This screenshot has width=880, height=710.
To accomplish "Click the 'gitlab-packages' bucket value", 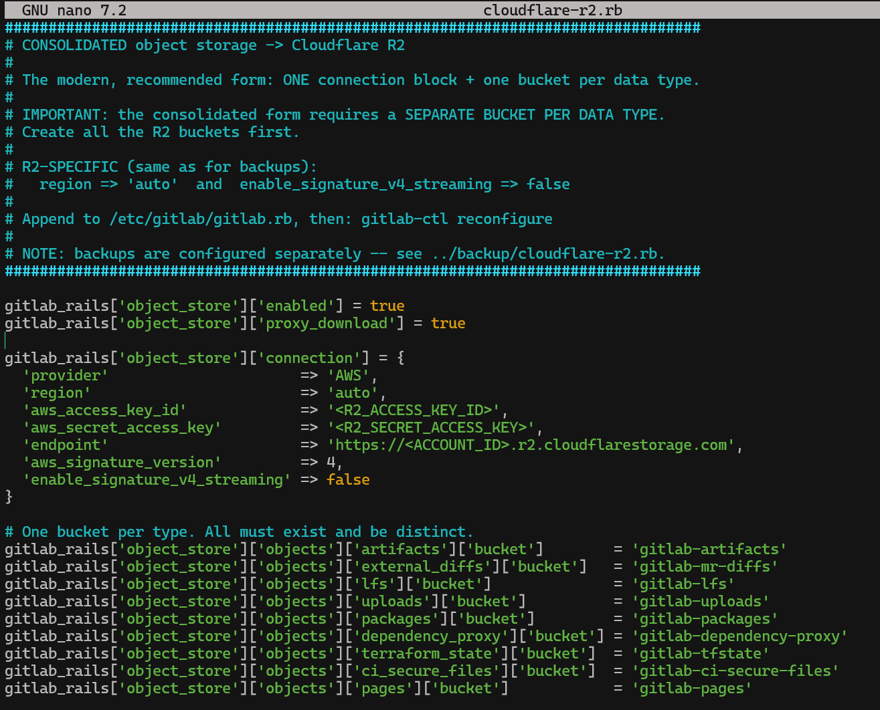I will click(705, 619).
